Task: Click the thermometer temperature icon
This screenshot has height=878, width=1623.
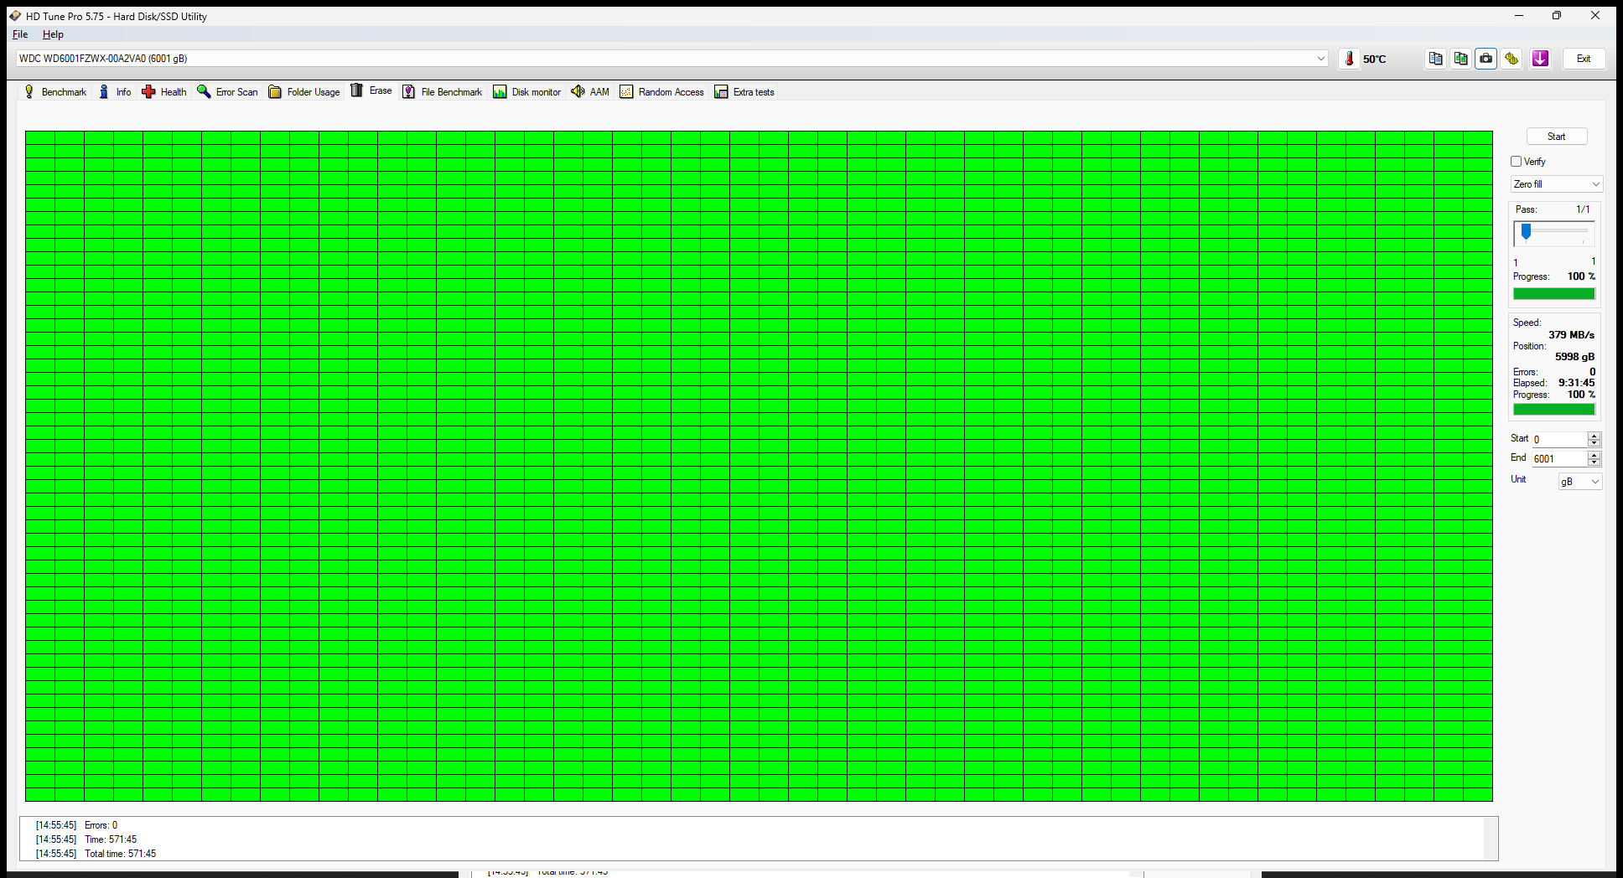Action: click(x=1349, y=59)
